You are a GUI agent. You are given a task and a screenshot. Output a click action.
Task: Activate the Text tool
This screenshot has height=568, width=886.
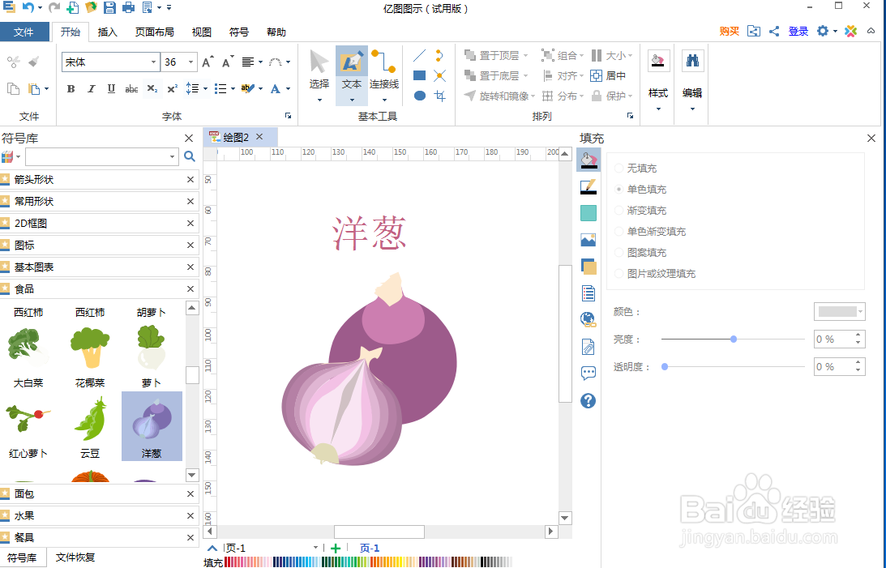pyautogui.click(x=352, y=75)
